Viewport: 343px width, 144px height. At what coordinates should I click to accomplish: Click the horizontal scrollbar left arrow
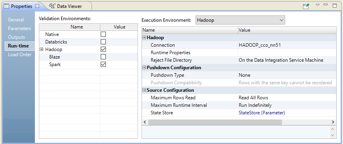pos(145,122)
